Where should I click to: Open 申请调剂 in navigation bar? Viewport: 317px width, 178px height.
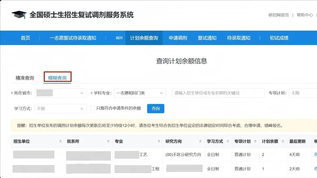click(178, 38)
